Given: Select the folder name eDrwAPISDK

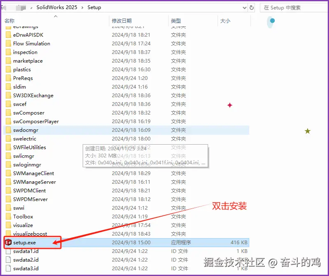Looking at the screenshot, I should pos(28,35).
